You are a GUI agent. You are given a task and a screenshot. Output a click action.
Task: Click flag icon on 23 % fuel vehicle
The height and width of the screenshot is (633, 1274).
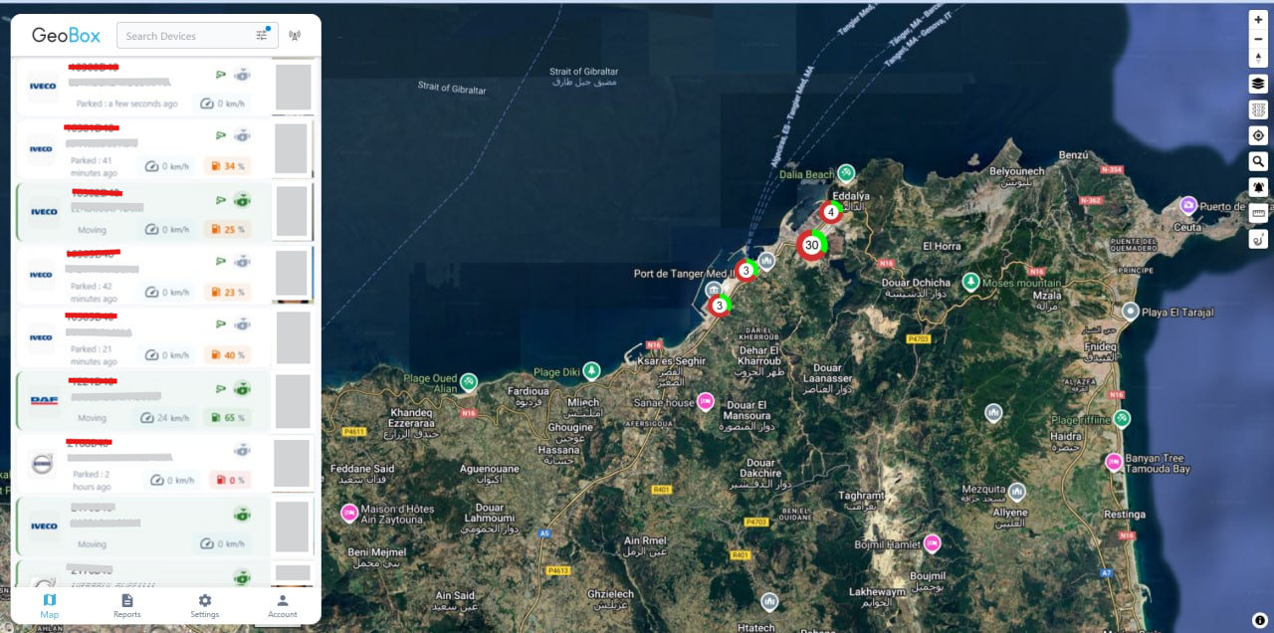(221, 262)
